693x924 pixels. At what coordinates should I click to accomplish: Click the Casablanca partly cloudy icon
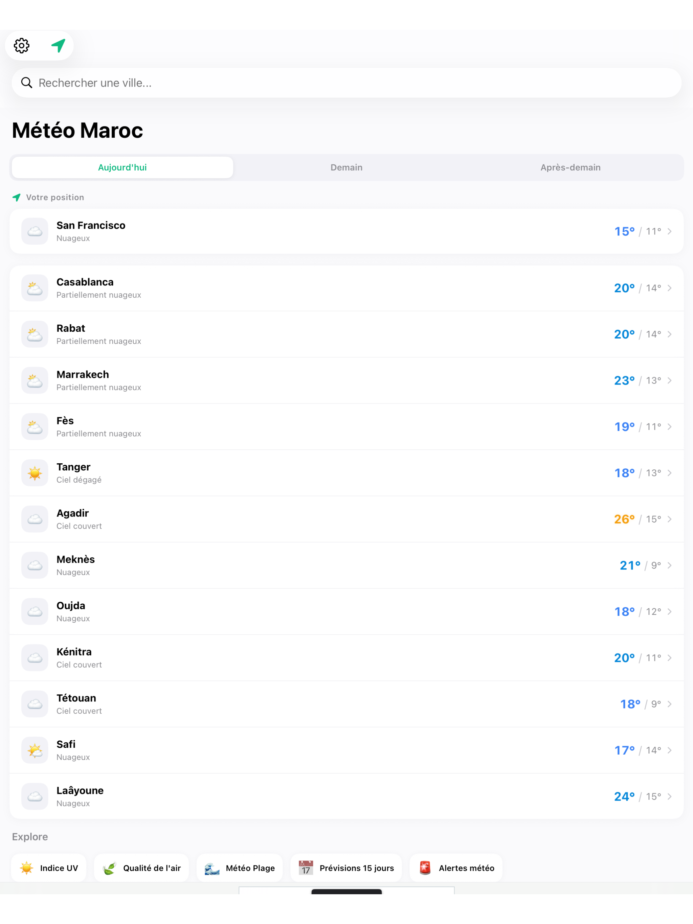click(x=35, y=288)
